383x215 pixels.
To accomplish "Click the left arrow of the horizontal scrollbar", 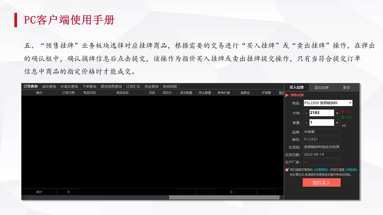I will click(24, 197).
